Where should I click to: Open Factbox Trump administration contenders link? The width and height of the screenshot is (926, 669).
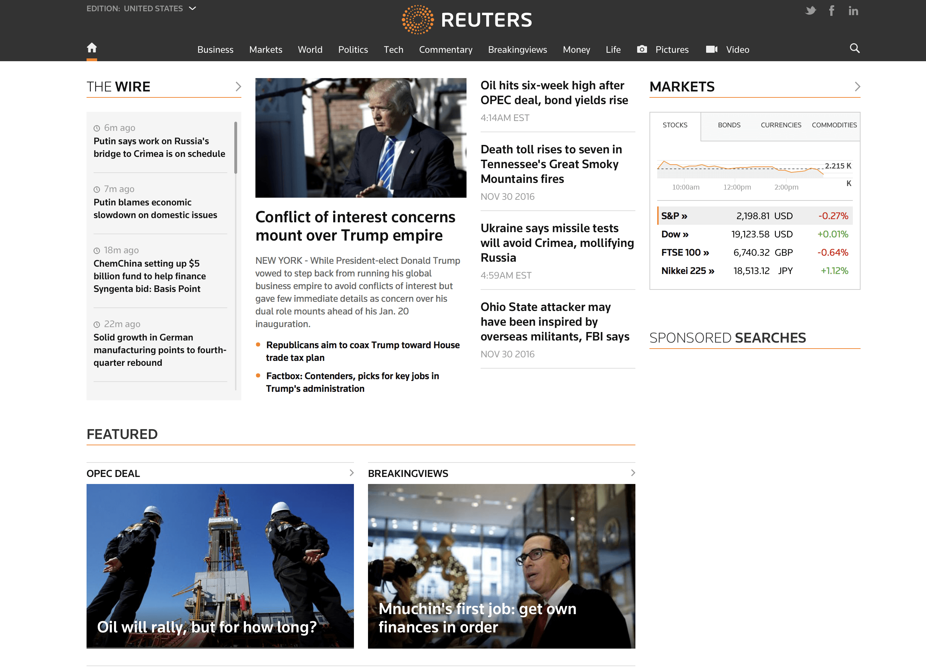[x=353, y=382]
